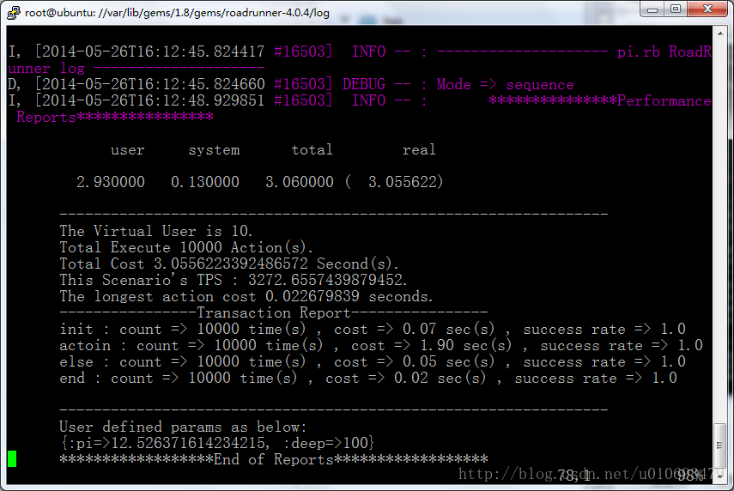Viewport: 734px width, 491px height.
Task: Click the 'total' column header
Action: point(312,149)
